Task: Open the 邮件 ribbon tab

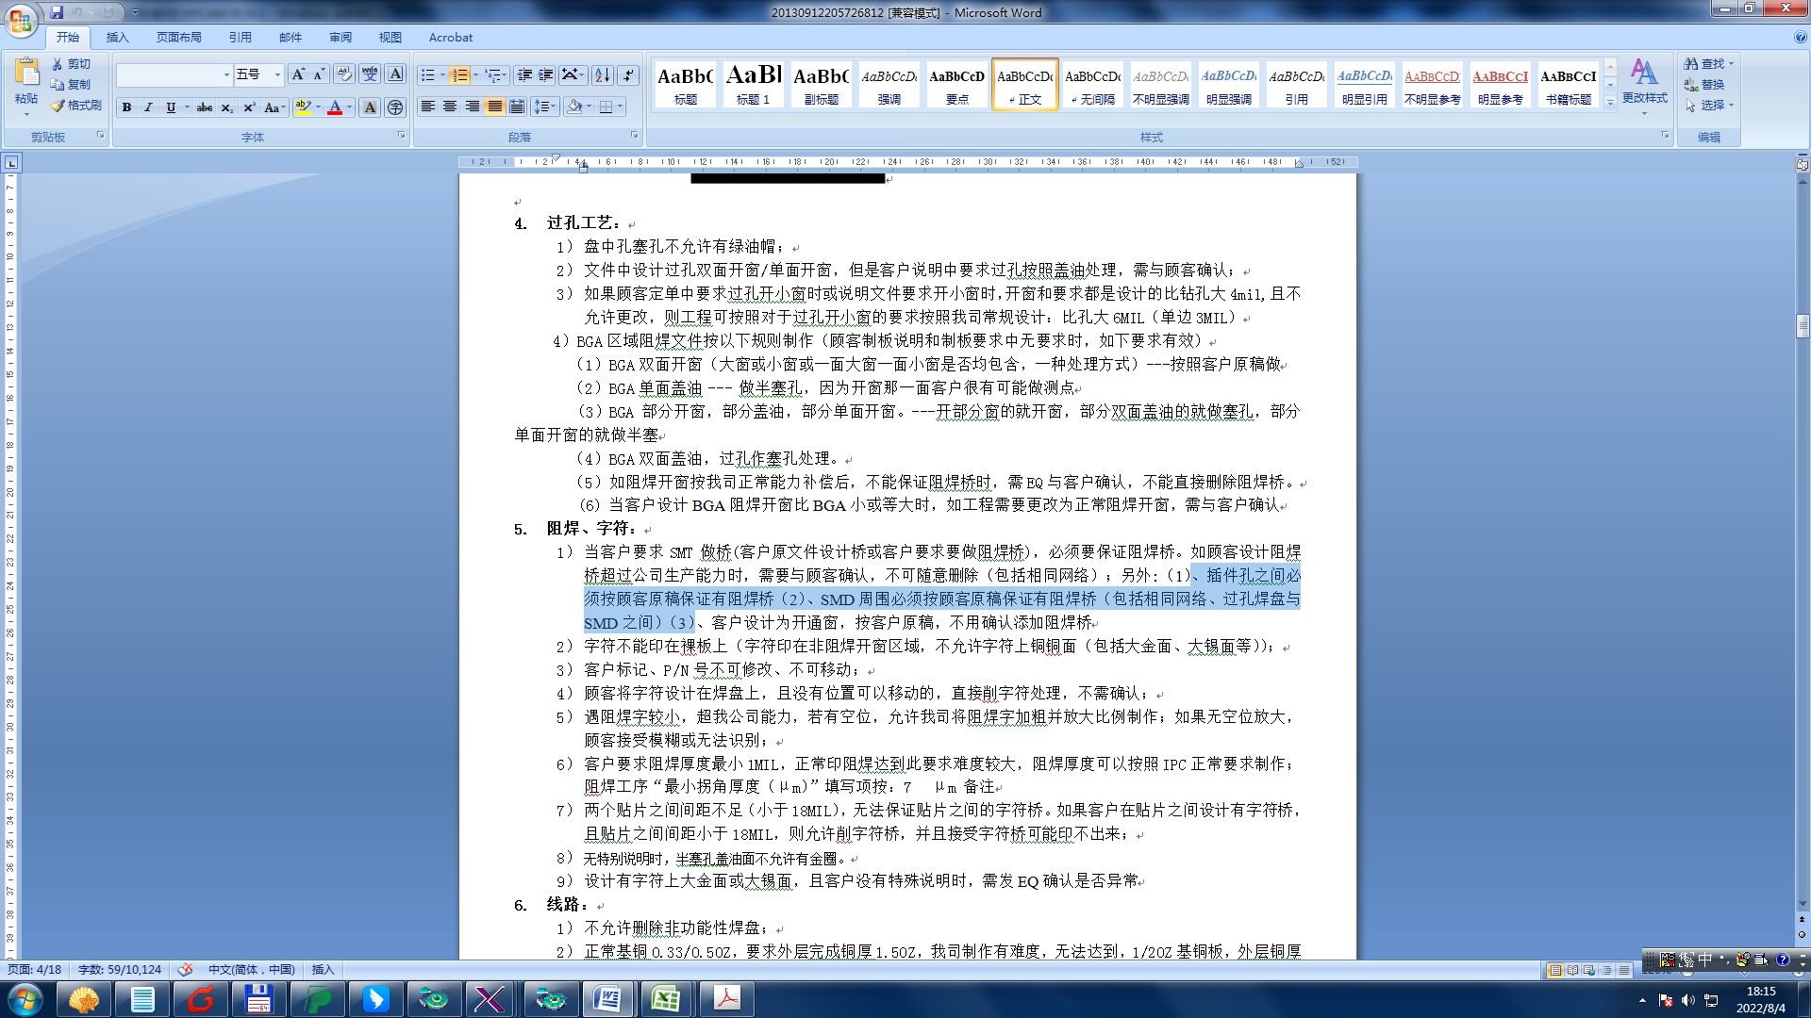Action: coord(291,38)
